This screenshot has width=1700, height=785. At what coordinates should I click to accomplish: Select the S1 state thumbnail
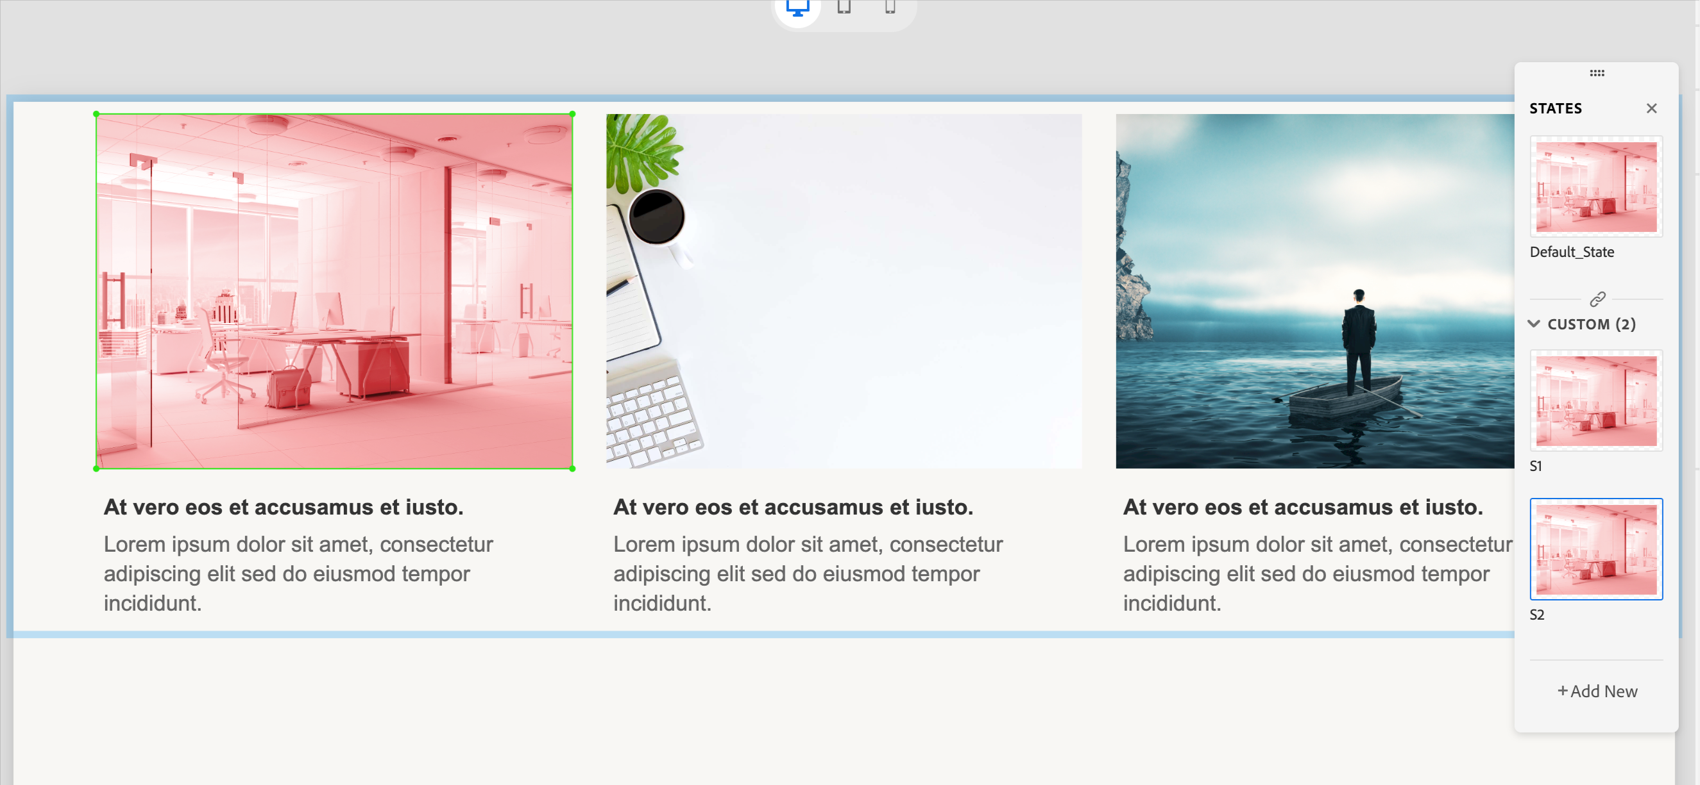click(1595, 401)
